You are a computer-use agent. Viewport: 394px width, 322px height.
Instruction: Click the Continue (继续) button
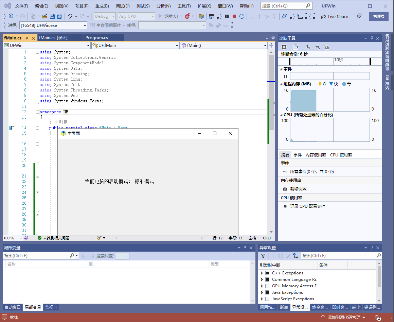168,16
